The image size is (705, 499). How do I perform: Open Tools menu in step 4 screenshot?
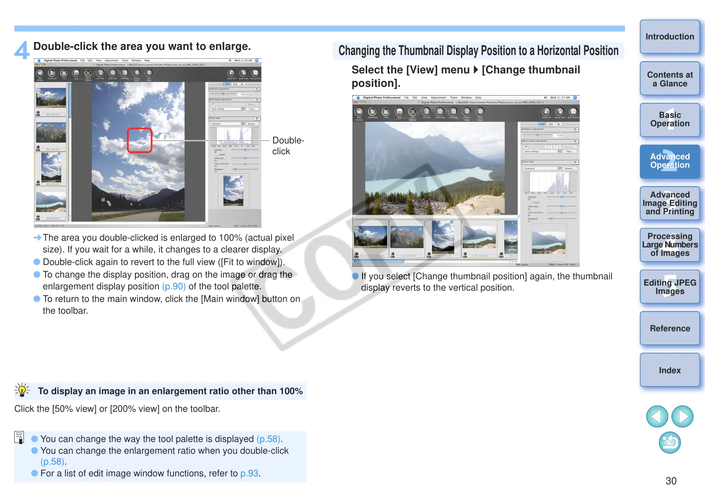coord(125,60)
